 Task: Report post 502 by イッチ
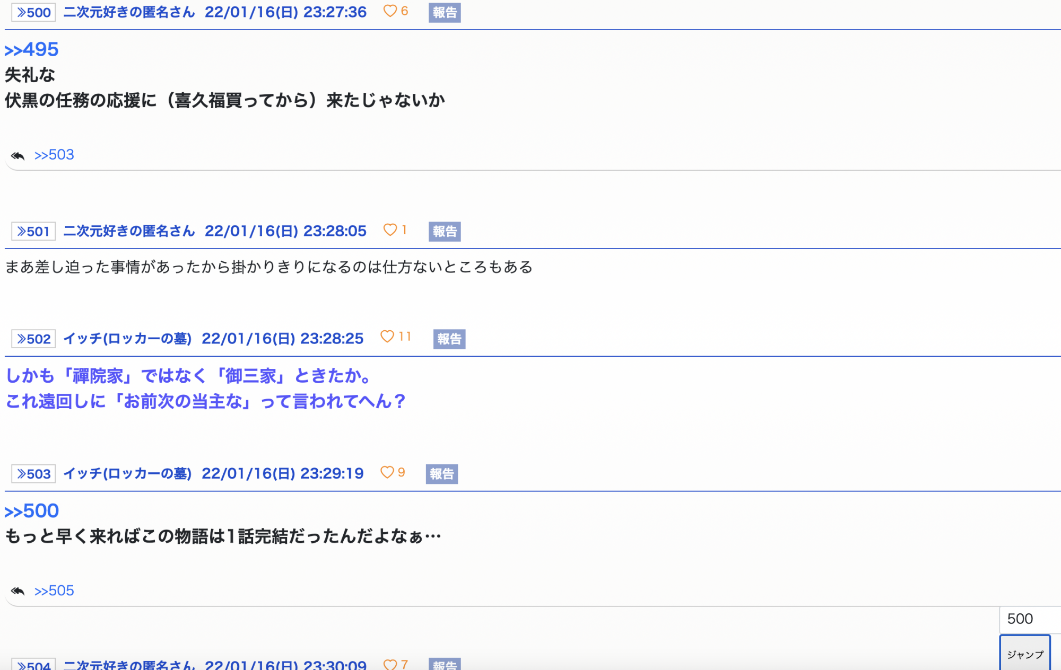[449, 339]
